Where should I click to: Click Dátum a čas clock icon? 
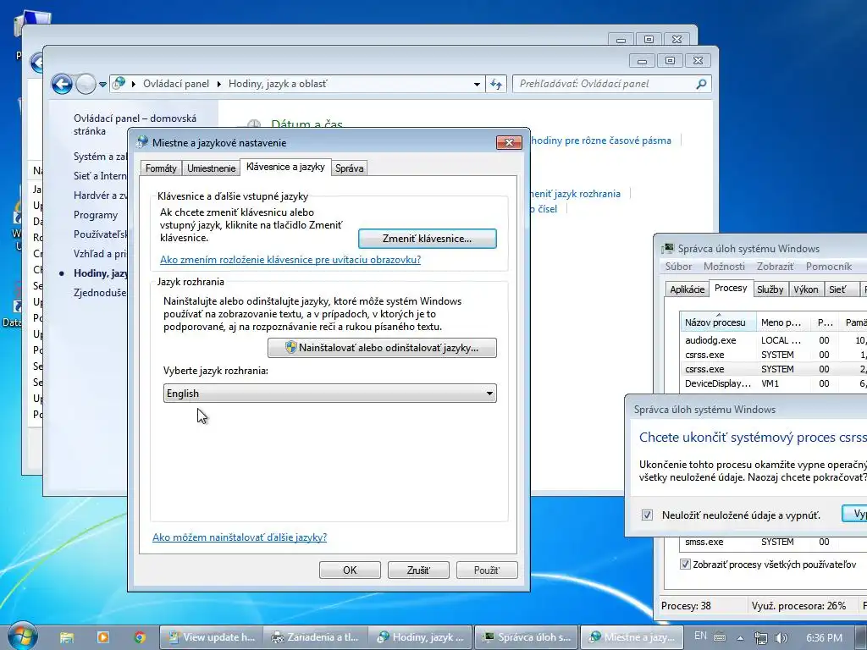tap(254, 124)
